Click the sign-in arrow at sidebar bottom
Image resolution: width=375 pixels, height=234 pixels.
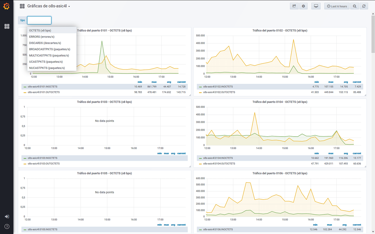pyautogui.click(x=7, y=216)
